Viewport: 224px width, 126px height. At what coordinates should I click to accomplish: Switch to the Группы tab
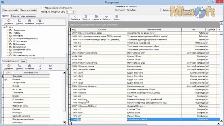[x=6, y=16]
